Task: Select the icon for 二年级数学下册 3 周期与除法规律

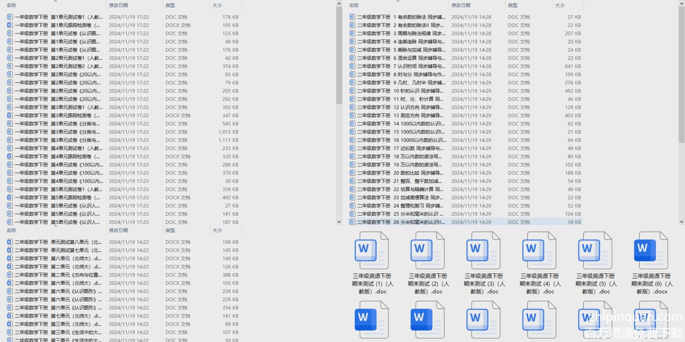Action: [x=352, y=33]
